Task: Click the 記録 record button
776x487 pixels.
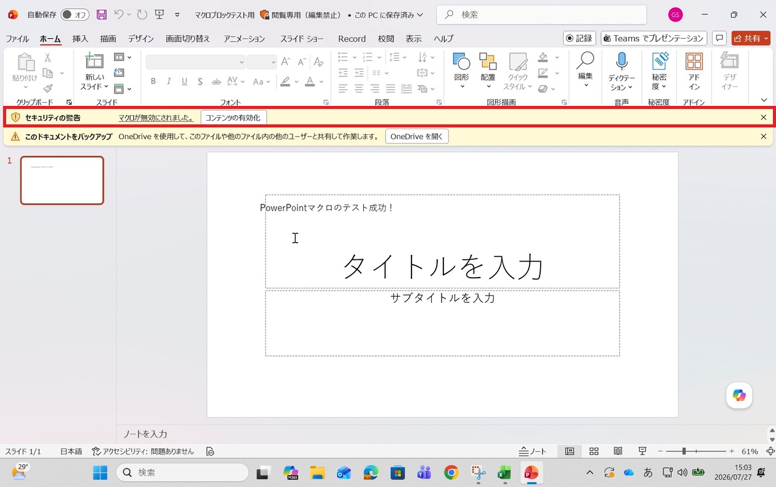Action: click(x=579, y=38)
